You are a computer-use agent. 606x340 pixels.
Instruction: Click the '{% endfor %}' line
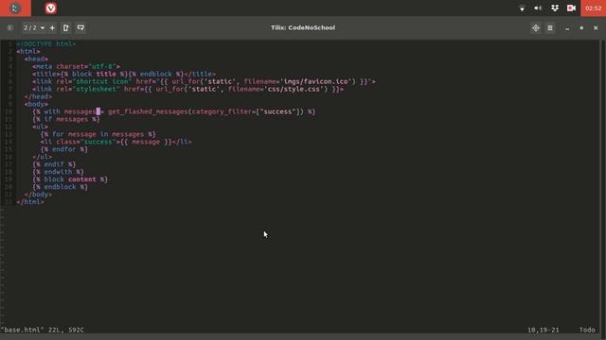[x=64, y=149]
